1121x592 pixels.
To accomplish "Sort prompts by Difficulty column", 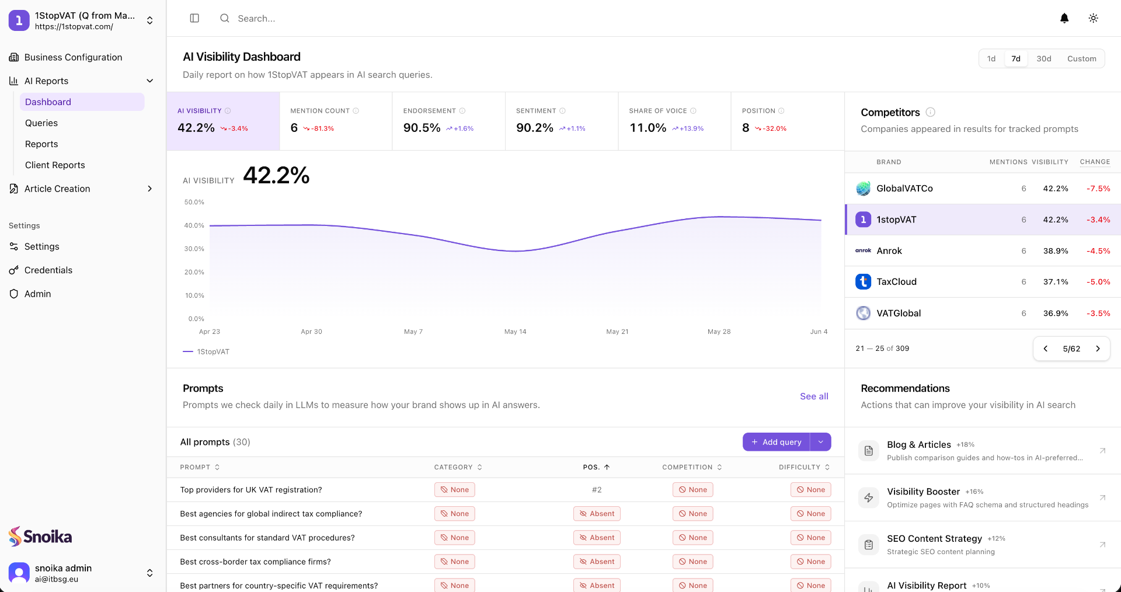I will 805,467.
